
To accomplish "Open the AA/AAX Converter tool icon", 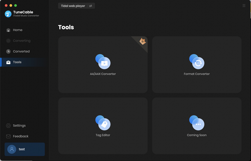I will pyautogui.click(x=103, y=62).
